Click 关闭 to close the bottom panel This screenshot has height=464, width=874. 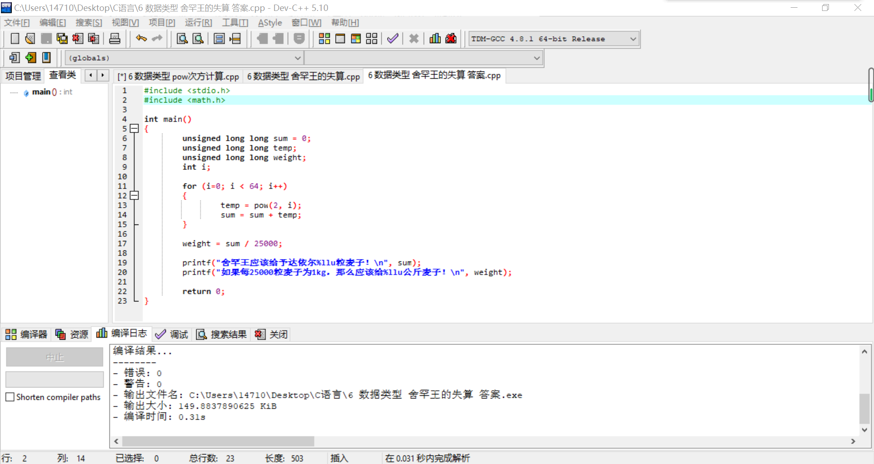(271, 335)
